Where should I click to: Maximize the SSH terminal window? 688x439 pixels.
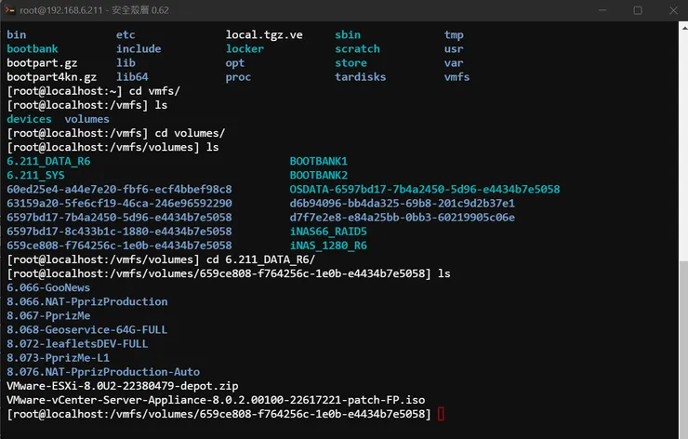coord(638,10)
